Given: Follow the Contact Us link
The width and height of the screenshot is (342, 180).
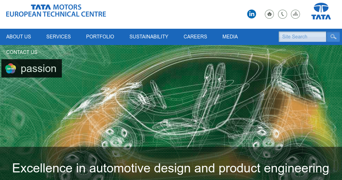Looking at the screenshot, I should (x=22, y=52).
